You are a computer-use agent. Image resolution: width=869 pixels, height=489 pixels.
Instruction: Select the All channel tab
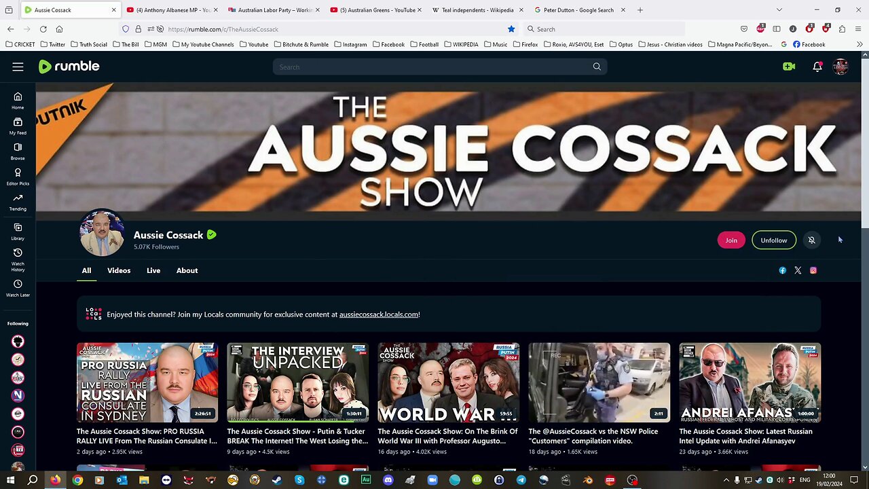tap(86, 270)
